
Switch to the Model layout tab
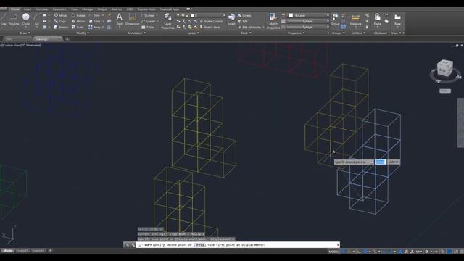point(8,251)
